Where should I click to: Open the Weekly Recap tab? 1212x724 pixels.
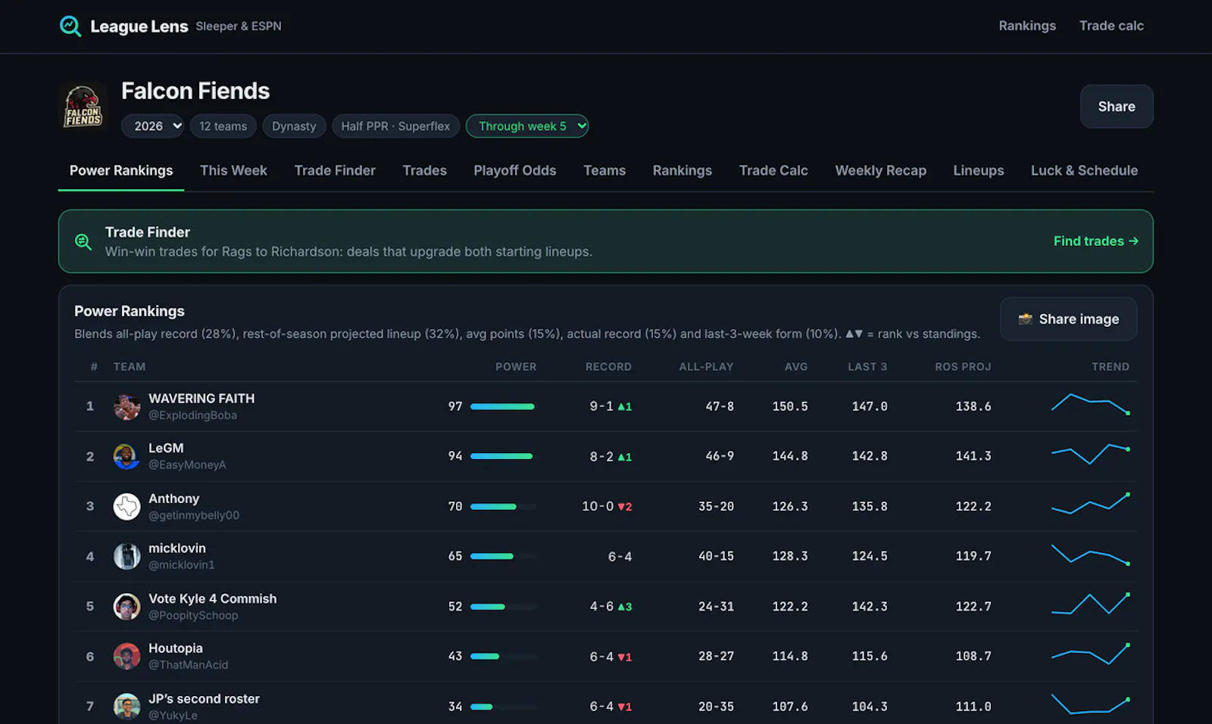[x=880, y=171]
